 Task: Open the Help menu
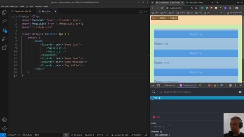pos(45,6)
